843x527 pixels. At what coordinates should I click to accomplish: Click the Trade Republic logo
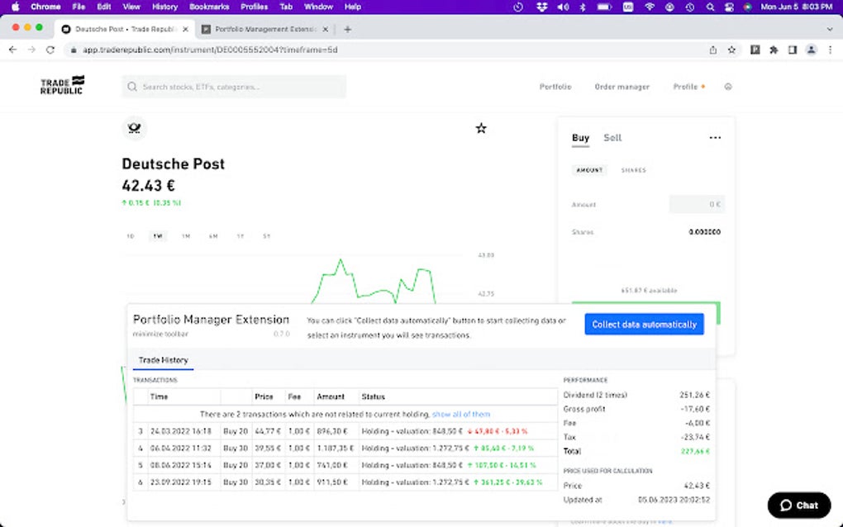click(x=60, y=85)
